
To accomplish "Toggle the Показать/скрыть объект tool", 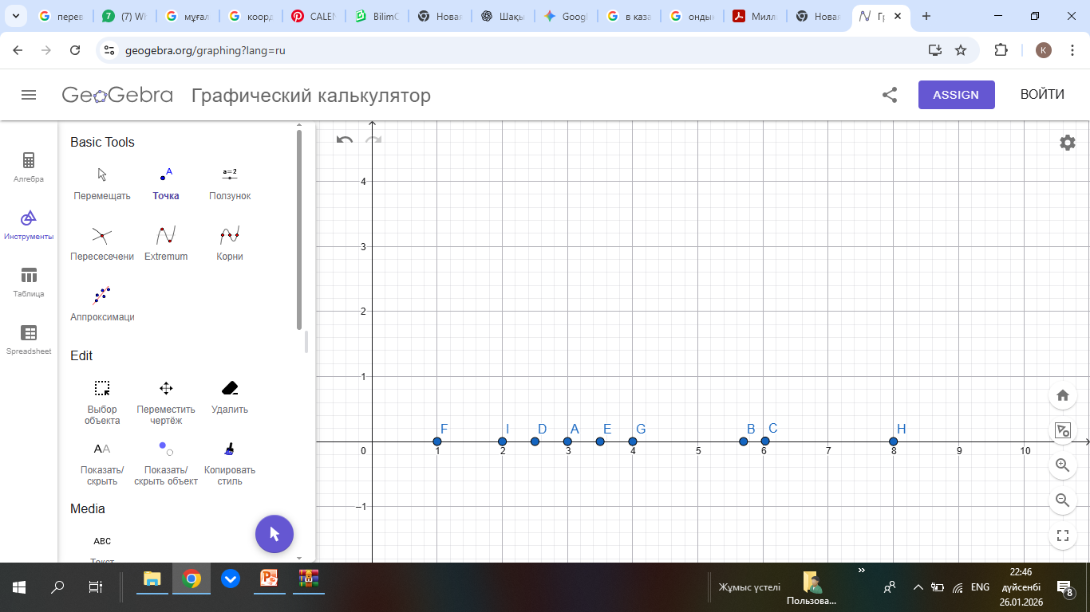I will [166, 462].
